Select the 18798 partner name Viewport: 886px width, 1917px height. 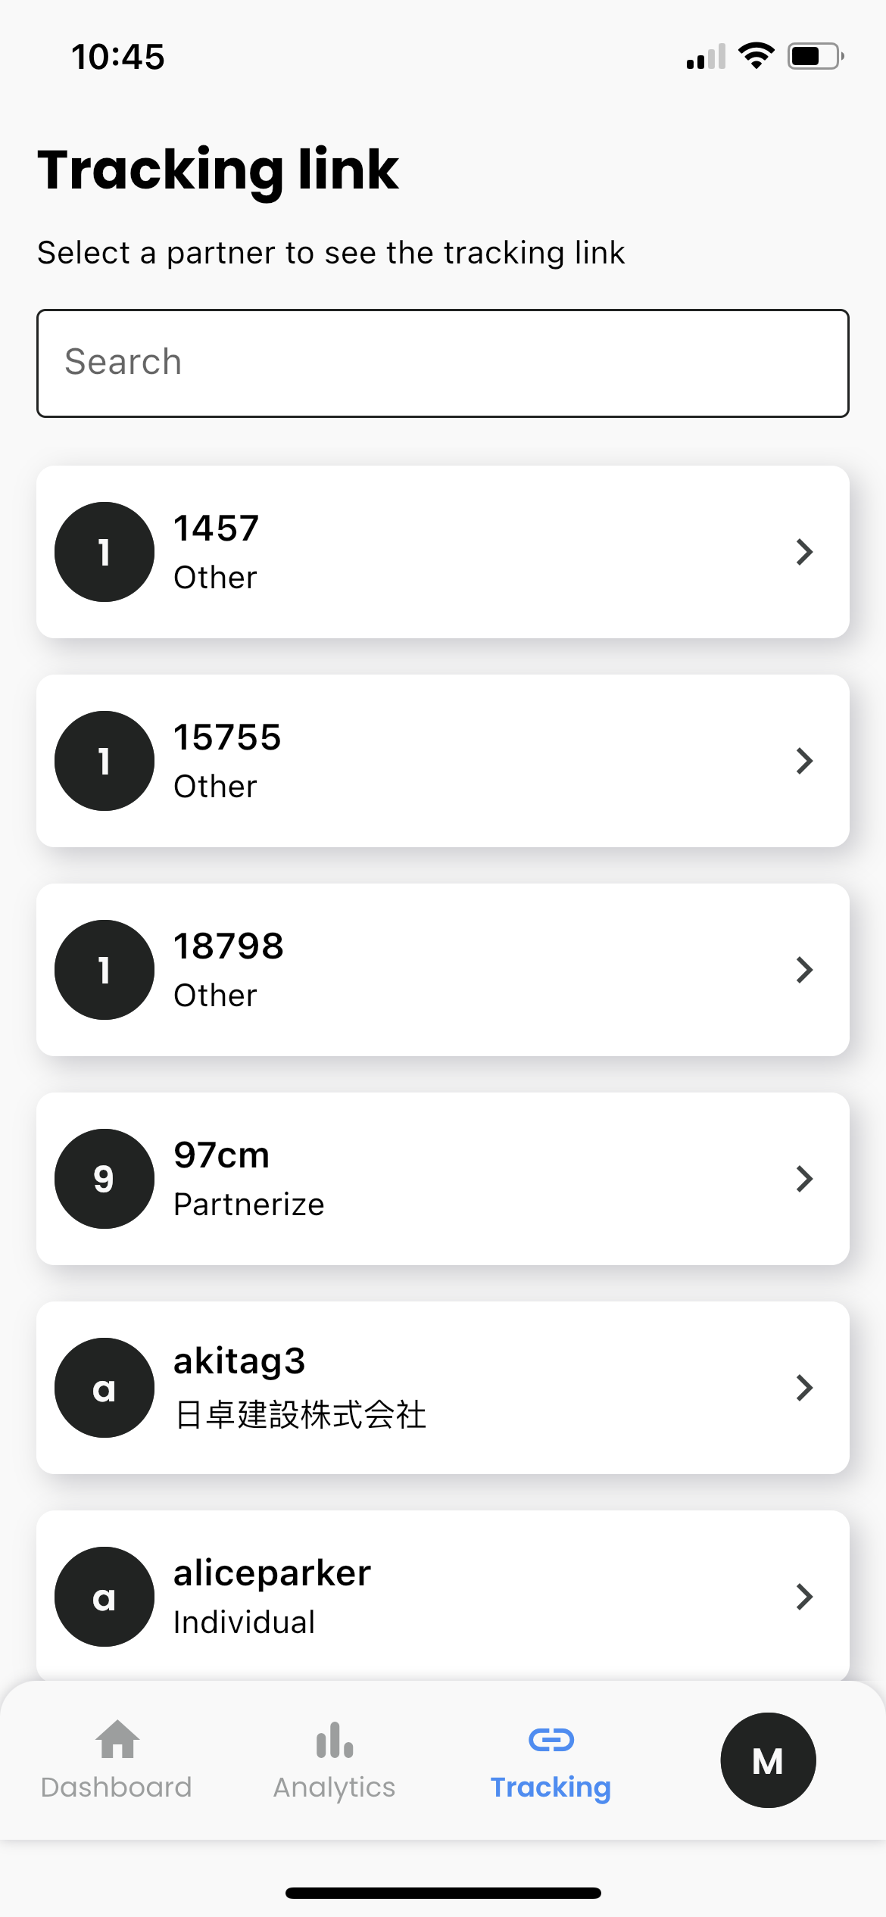229,946
